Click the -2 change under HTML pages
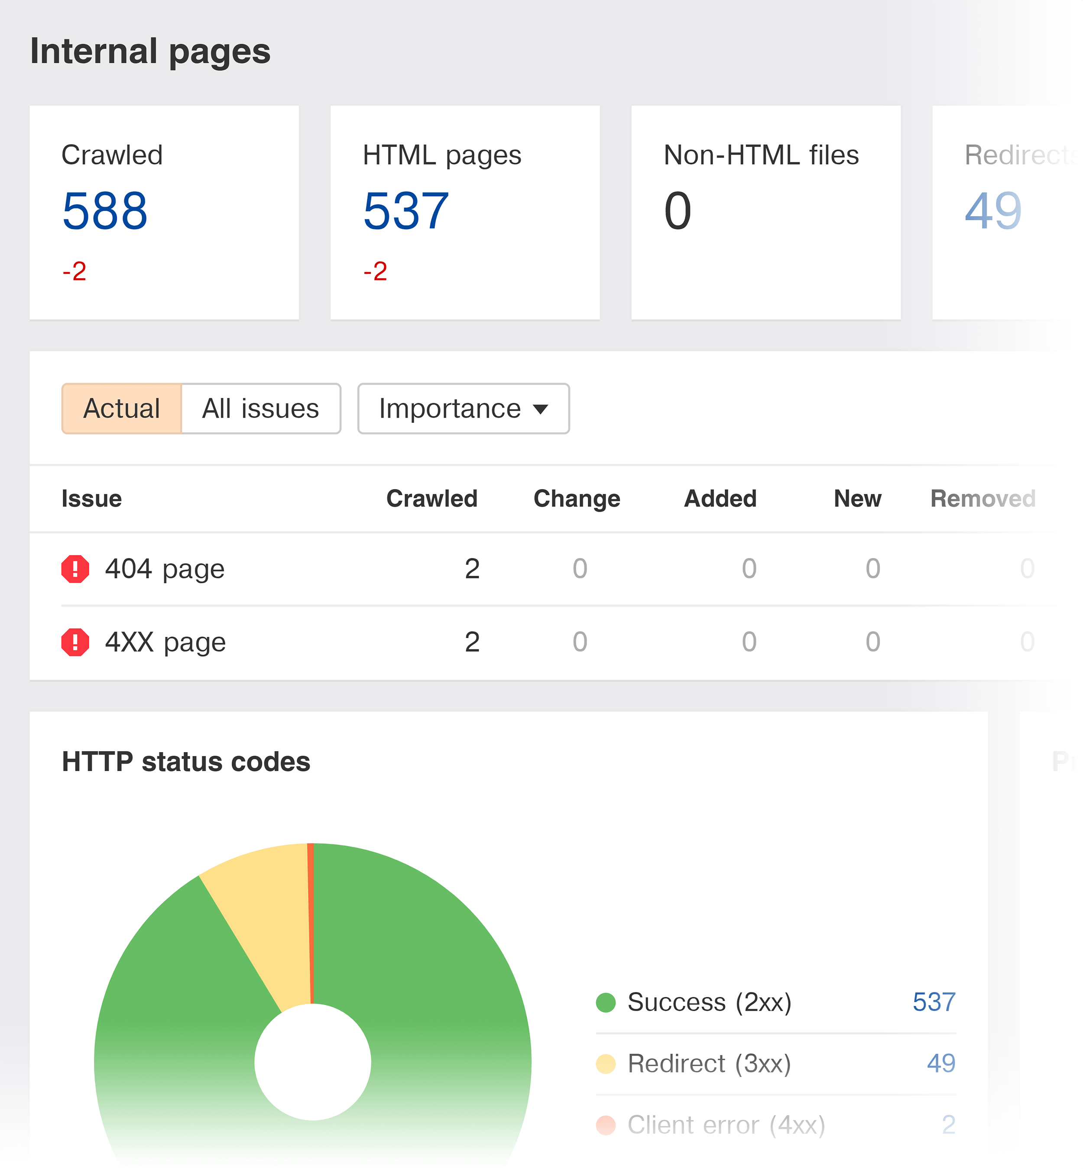The width and height of the screenshot is (1083, 1171). 375,271
